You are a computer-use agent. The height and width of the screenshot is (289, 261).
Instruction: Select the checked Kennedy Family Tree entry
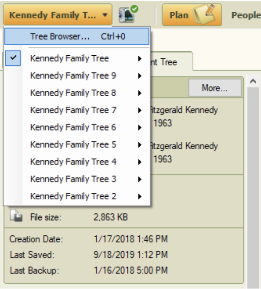pos(77,58)
